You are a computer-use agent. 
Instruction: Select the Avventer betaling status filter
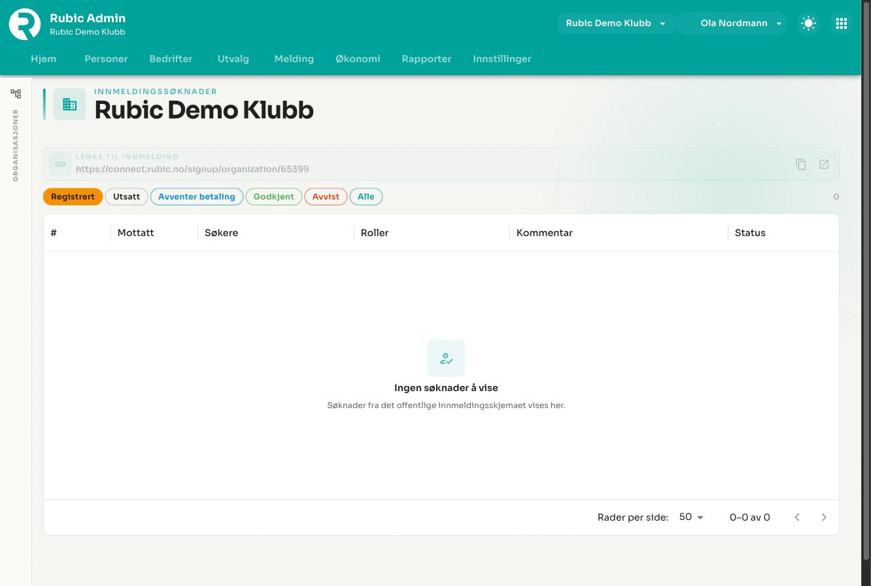pos(197,197)
